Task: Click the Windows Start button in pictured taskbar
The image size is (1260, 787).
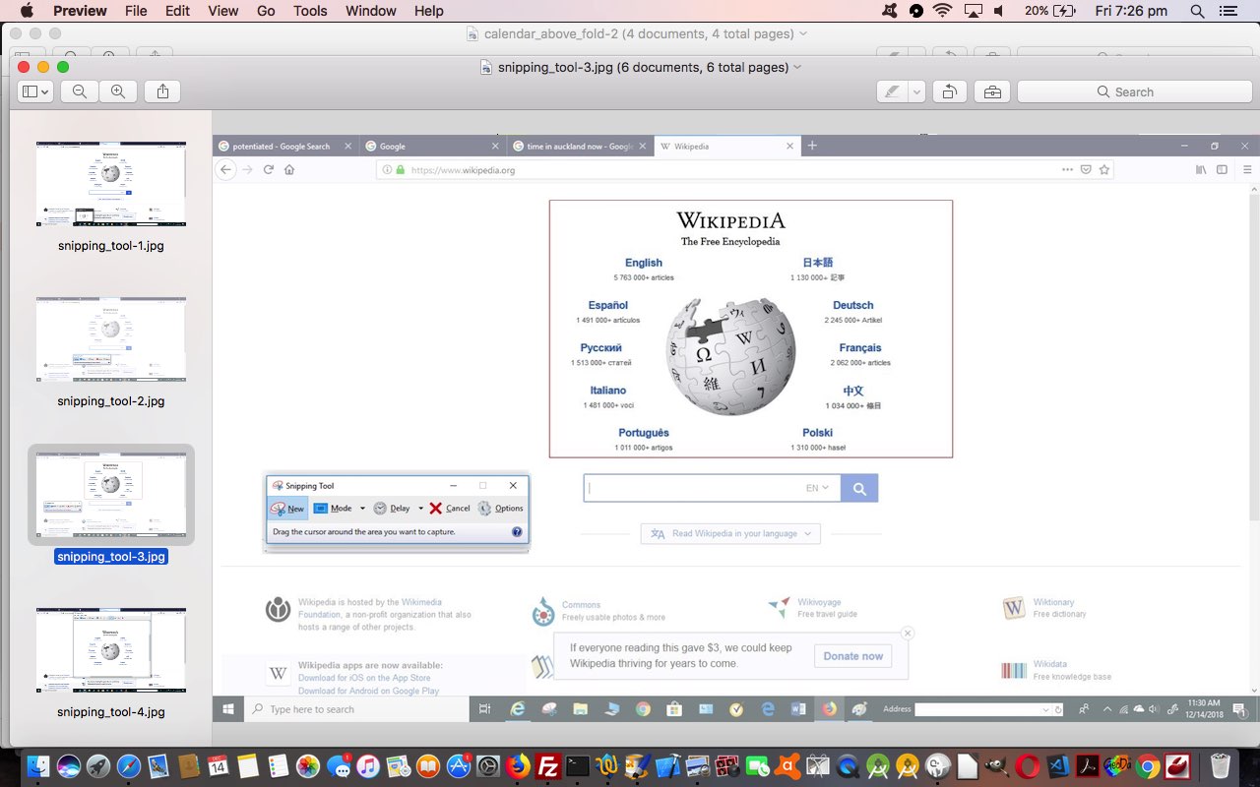Action: coord(228,708)
